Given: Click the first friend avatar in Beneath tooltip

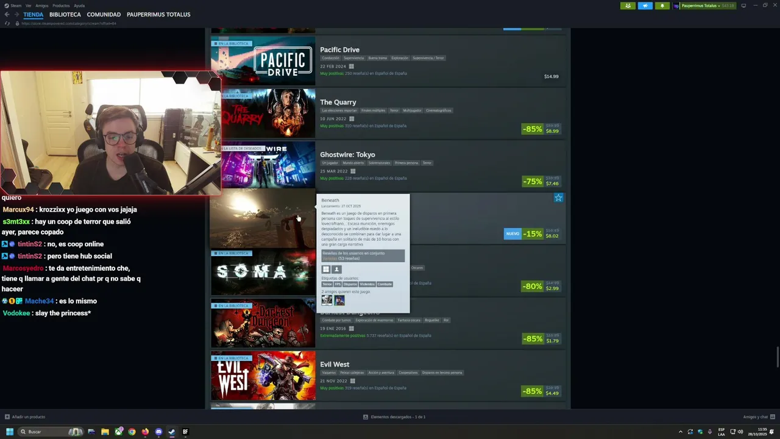Looking at the screenshot, I should coord(327,300).
